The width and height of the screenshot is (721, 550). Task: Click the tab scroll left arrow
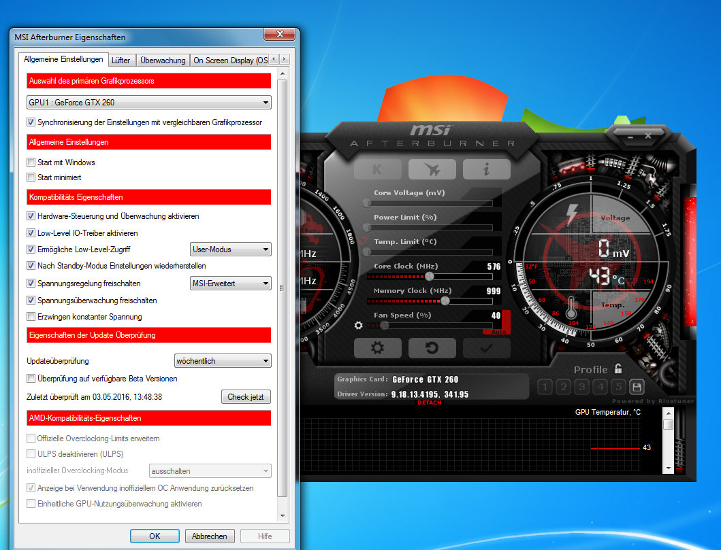click(274, 58)
